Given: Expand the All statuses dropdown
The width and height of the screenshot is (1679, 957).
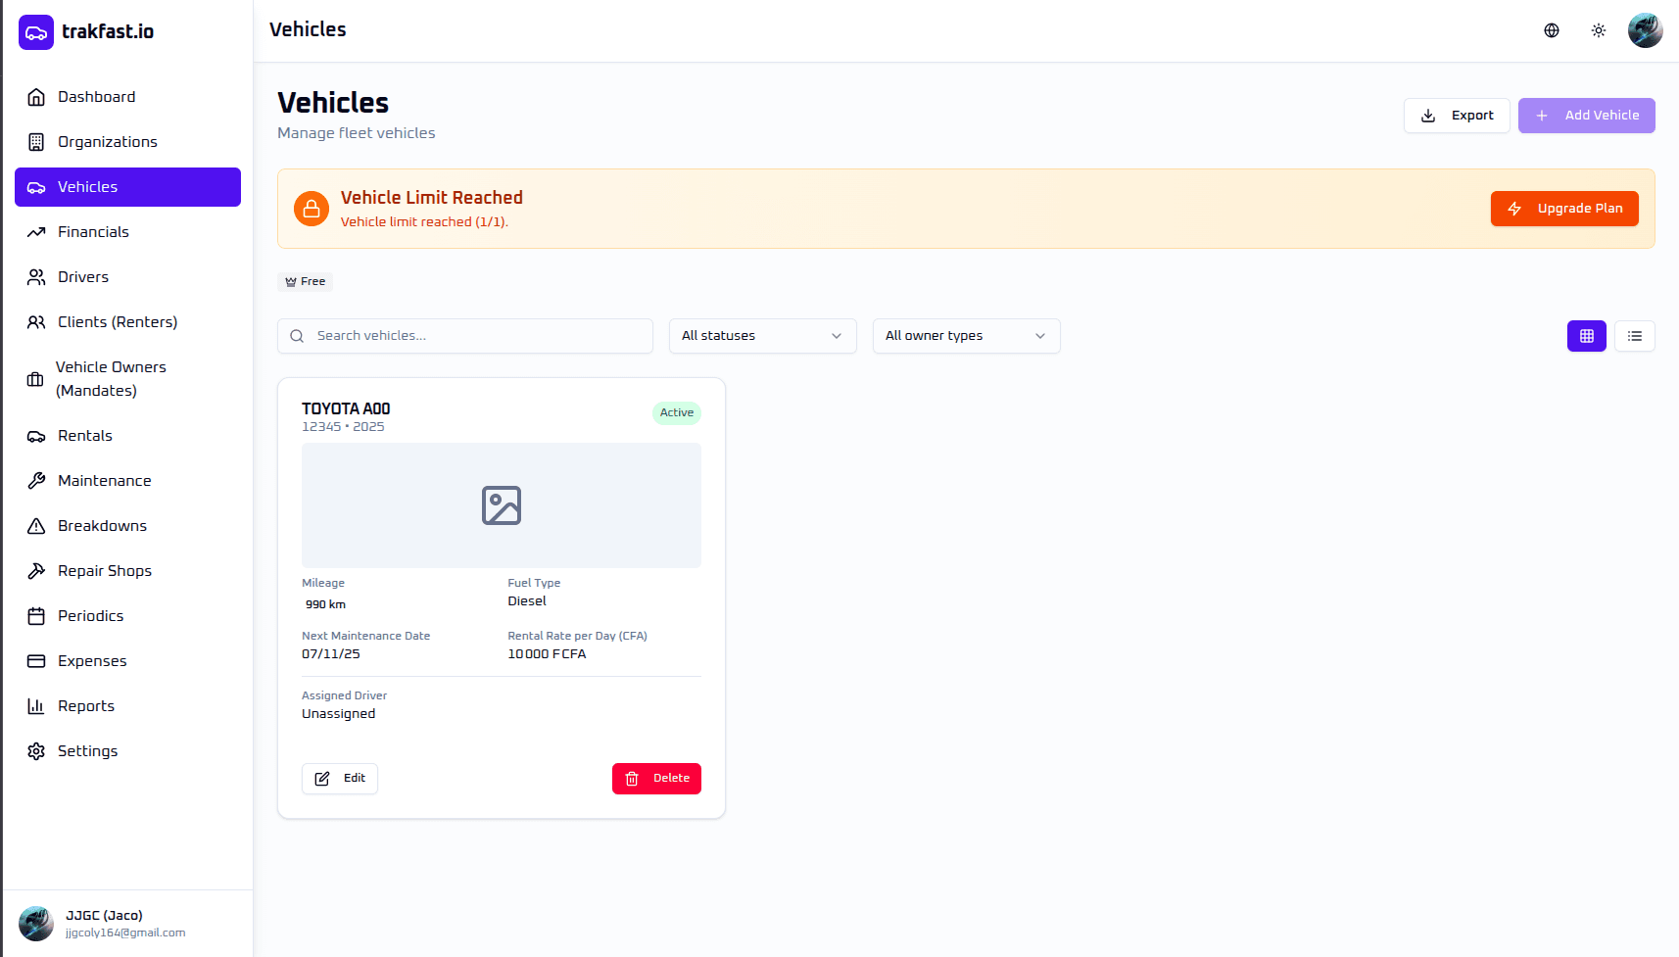Looking at the screenshot, I should (762, 336).
